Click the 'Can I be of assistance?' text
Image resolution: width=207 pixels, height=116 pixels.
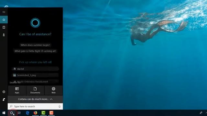click(35, 34)
